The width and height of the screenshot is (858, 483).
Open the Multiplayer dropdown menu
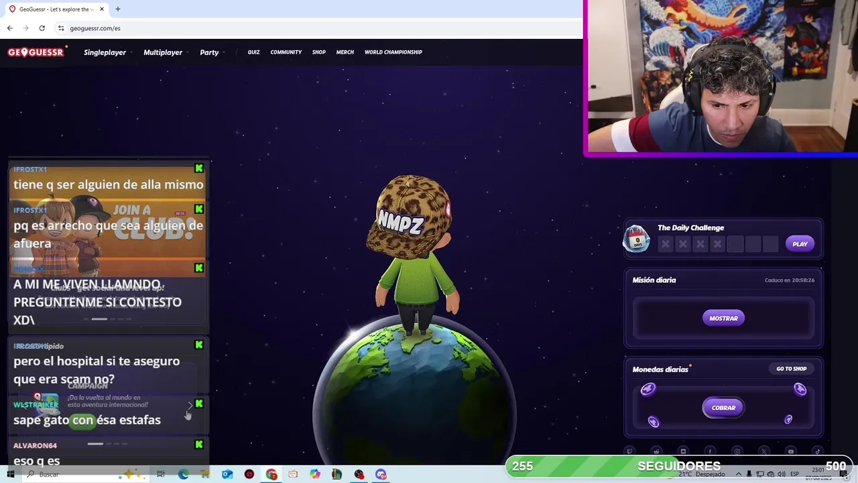165,52
